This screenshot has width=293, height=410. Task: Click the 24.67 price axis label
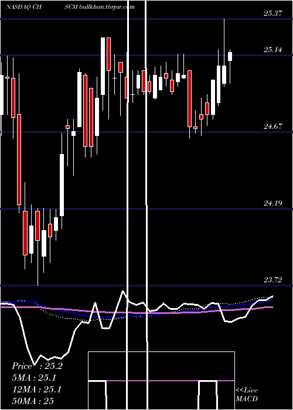pos(273,127)
